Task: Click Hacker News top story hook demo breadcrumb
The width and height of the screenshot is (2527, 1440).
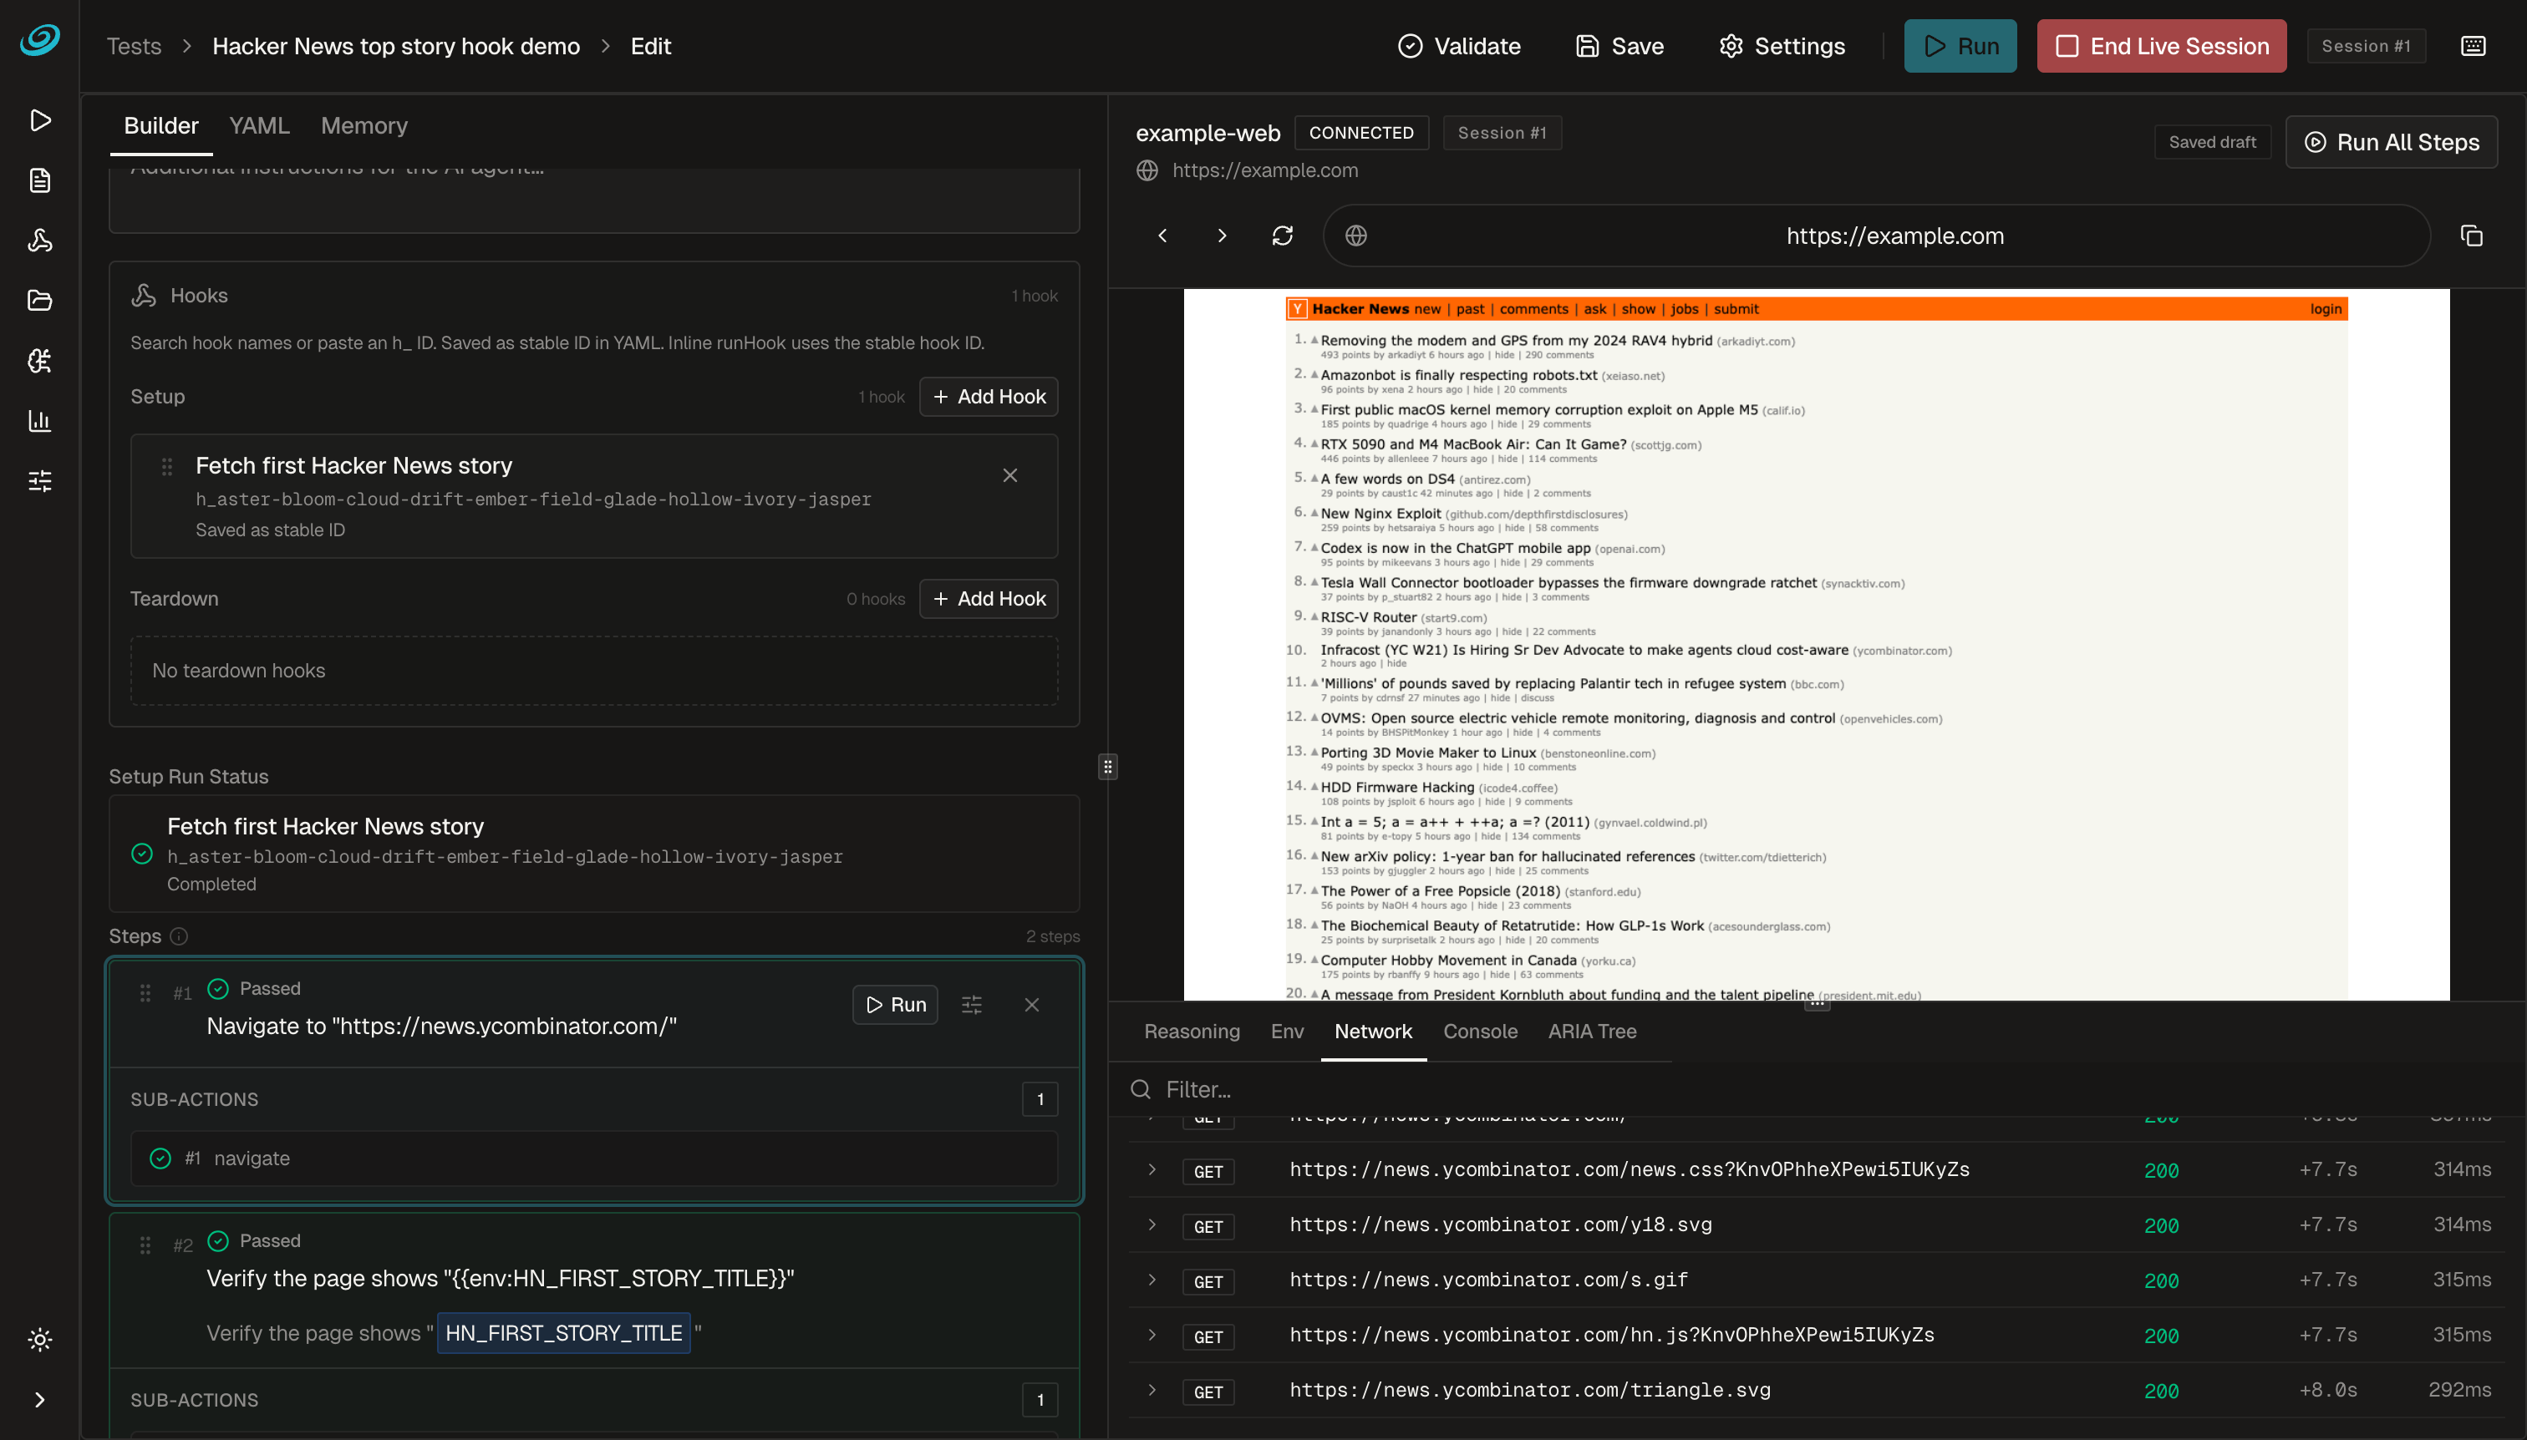Action: [396, 47]
